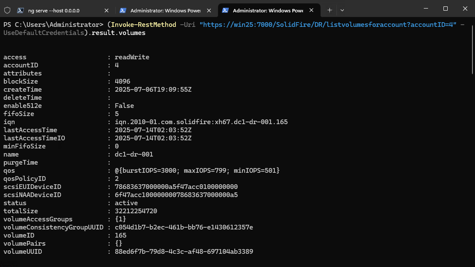Click the 'readWrite' access value
This screenshot has height=267, width=475.
click(132, 57)
